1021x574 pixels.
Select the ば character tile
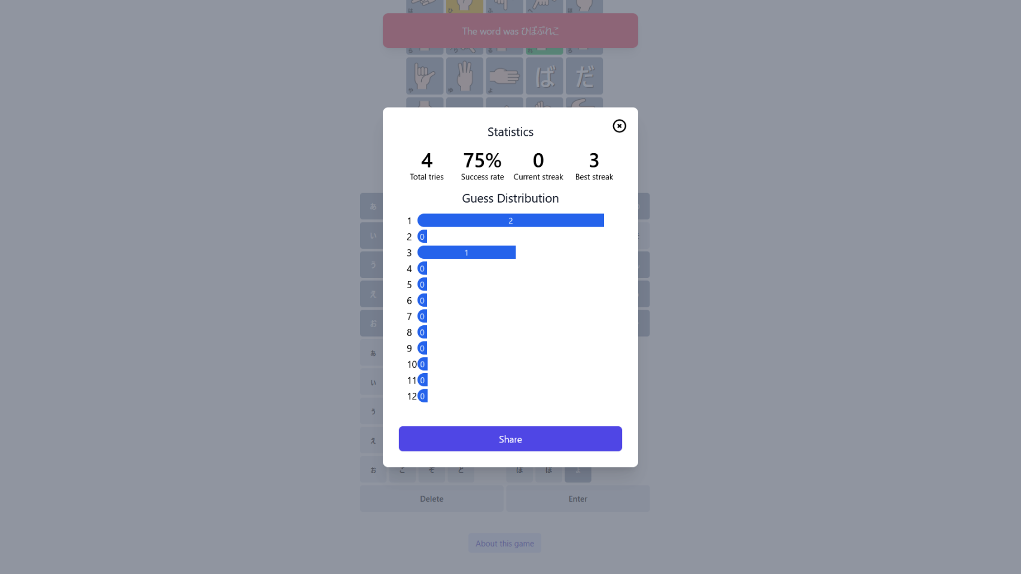(544, 76)
